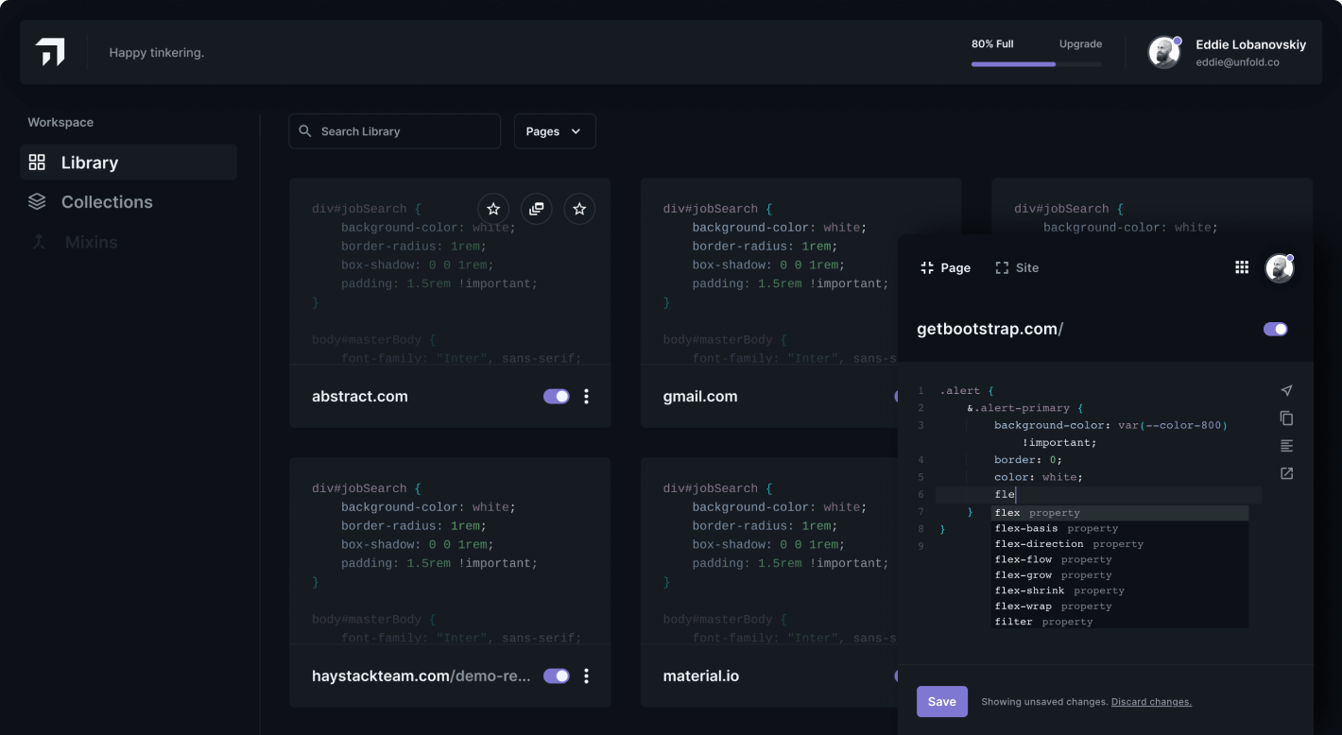Click the publish arrow icon beside the code
Viewport: 1342px width, 735px height.
(1286, 390)
